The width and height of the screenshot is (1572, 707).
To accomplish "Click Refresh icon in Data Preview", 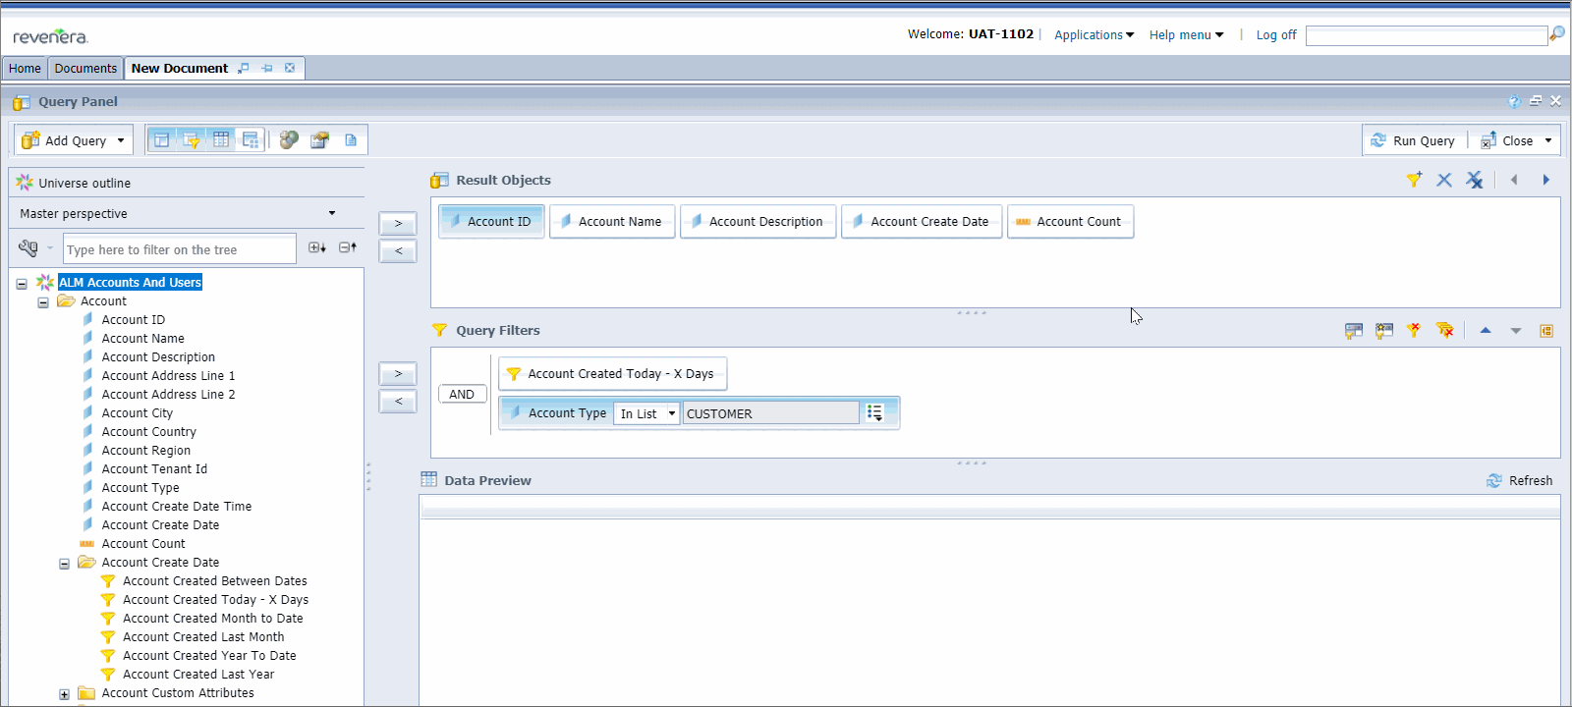I will pos(1494,480).
